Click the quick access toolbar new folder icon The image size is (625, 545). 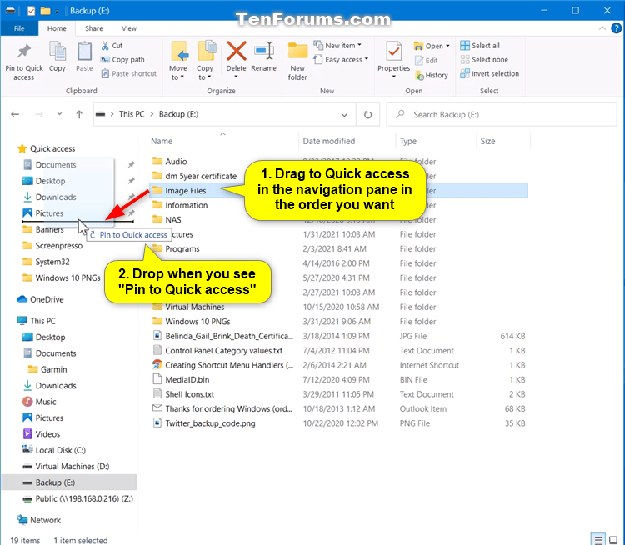coord(46,11)
